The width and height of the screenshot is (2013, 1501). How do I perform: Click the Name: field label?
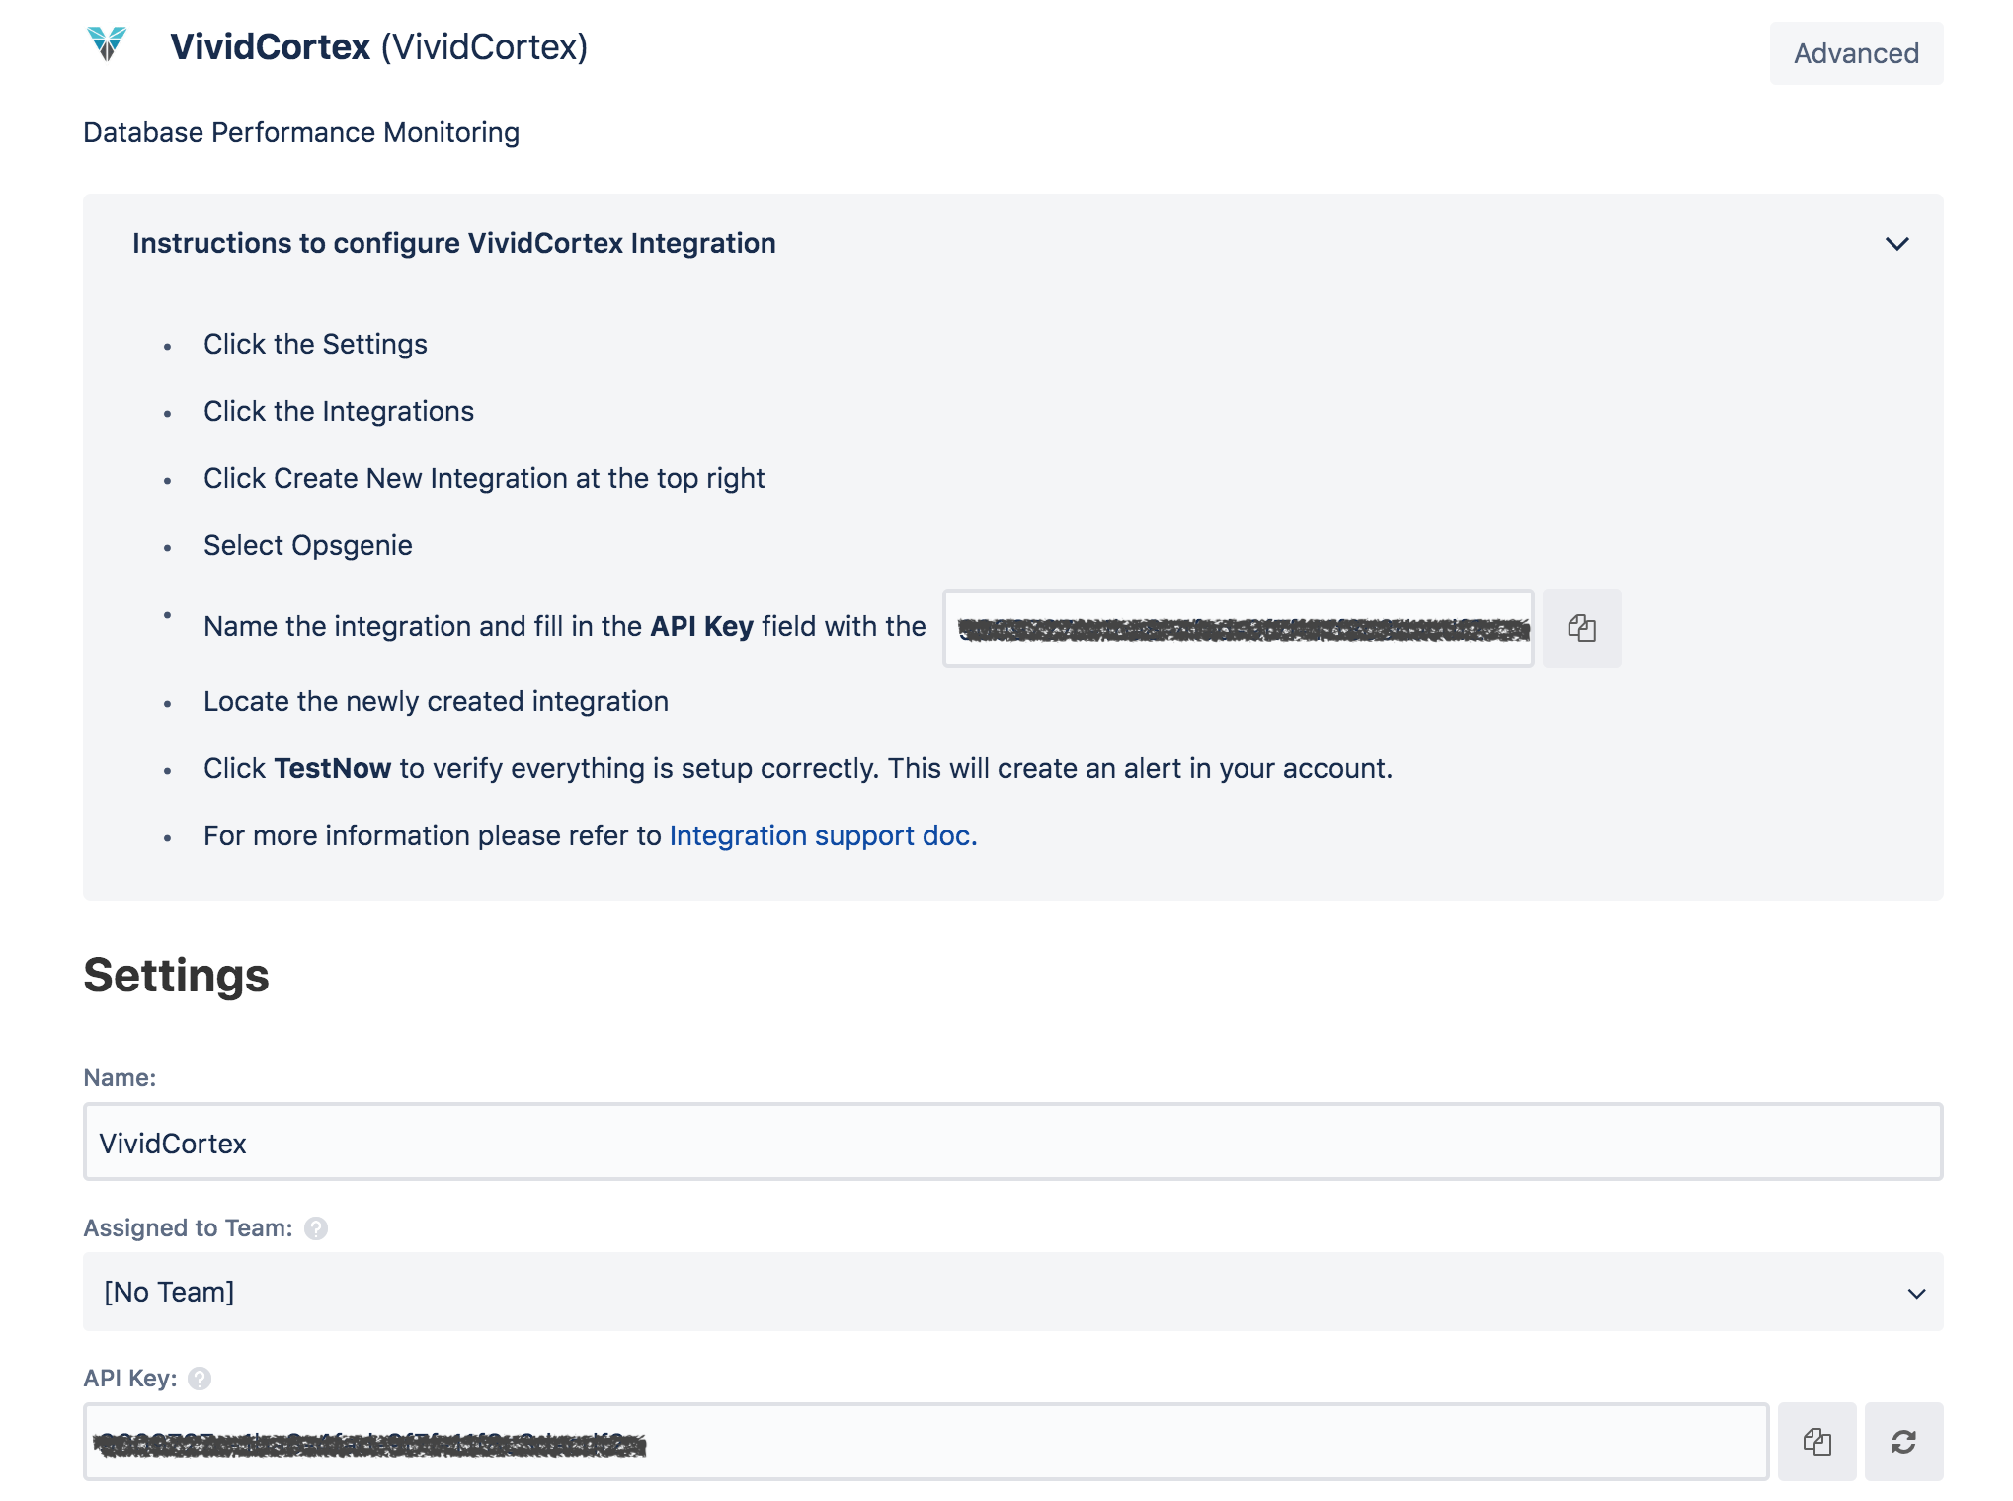click(120, 1078)
